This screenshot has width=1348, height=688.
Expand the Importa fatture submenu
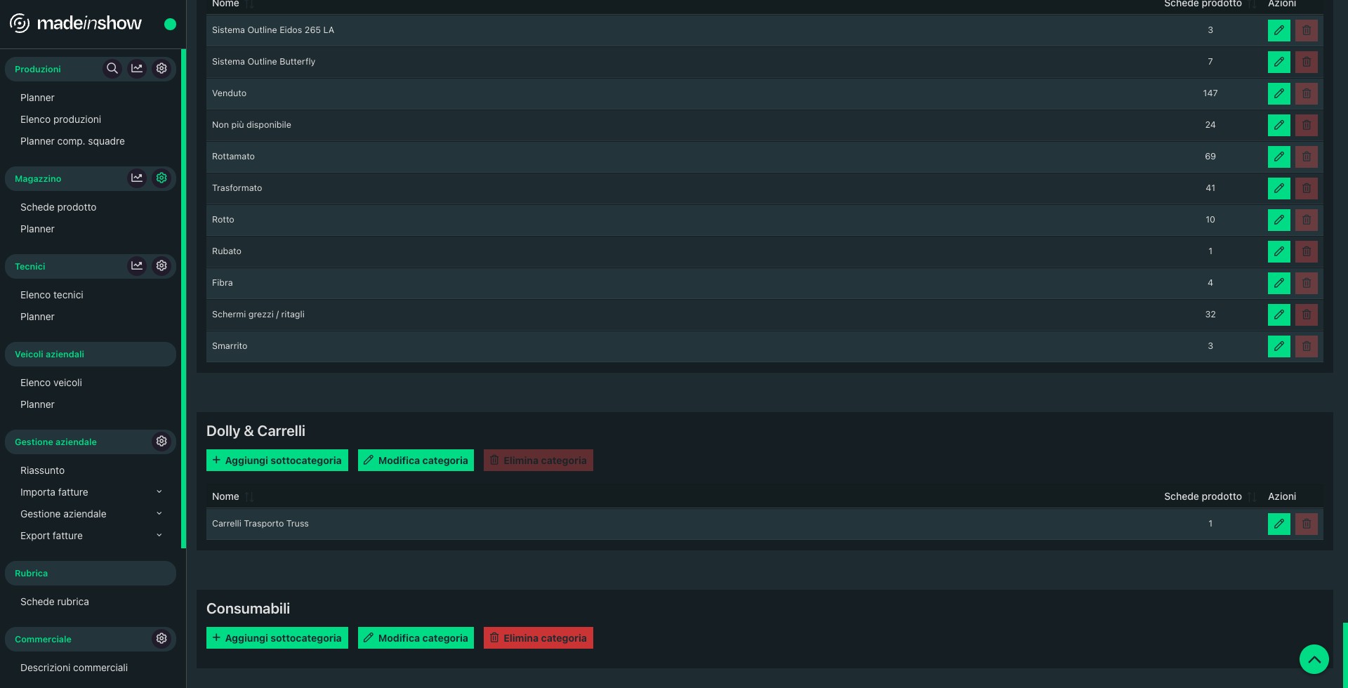159,492
